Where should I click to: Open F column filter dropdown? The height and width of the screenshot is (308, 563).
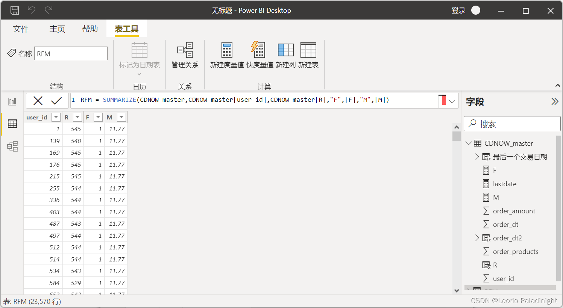(x=98, y=117)
